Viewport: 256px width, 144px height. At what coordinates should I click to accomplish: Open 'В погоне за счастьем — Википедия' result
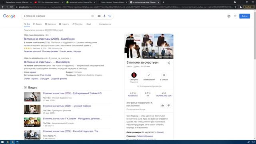pos(47,62)
